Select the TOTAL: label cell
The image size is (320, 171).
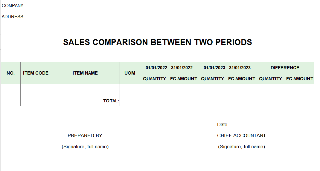click(85, 101)
